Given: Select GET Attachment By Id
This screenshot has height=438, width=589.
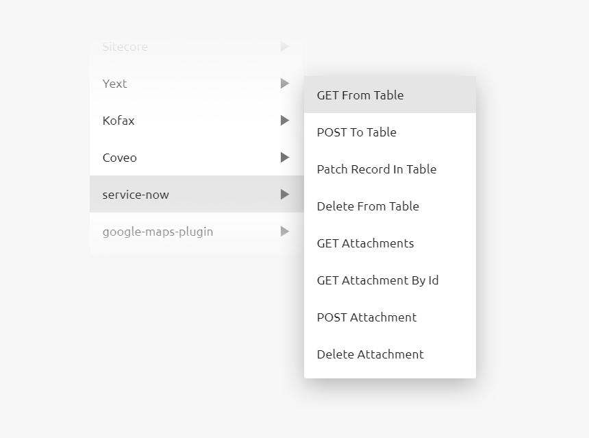Looking at the screenshot, I should pyautogui.click(x=377, y=280).
